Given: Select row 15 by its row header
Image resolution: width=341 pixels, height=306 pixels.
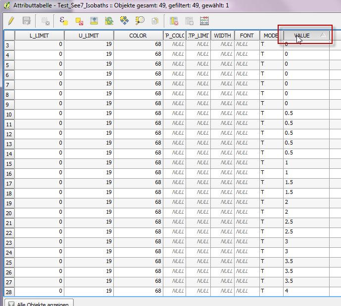Looking at the screenshot, I should tap(9, 163).
